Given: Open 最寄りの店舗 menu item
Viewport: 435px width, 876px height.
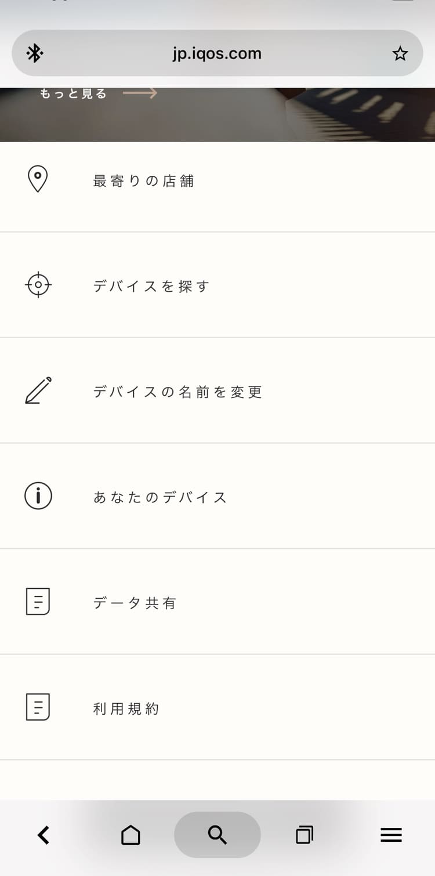Looking at the screenshot, I should pos(143,181).
